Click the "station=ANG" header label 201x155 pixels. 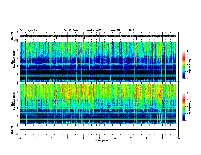94,30
